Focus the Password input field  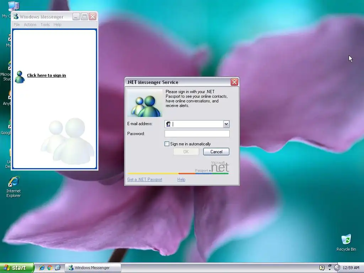(x=197, y=134)
